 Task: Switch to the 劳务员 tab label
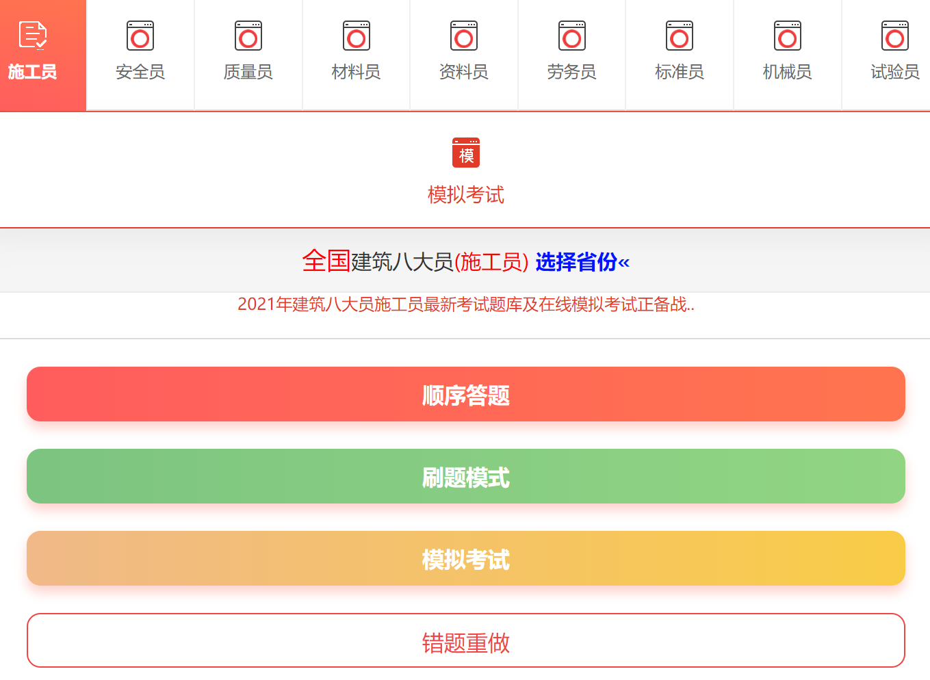(x=572, y=72)
